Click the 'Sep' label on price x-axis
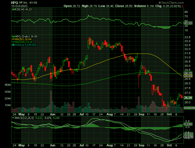Viewport: 195px width, 148px height. (142, 114)
